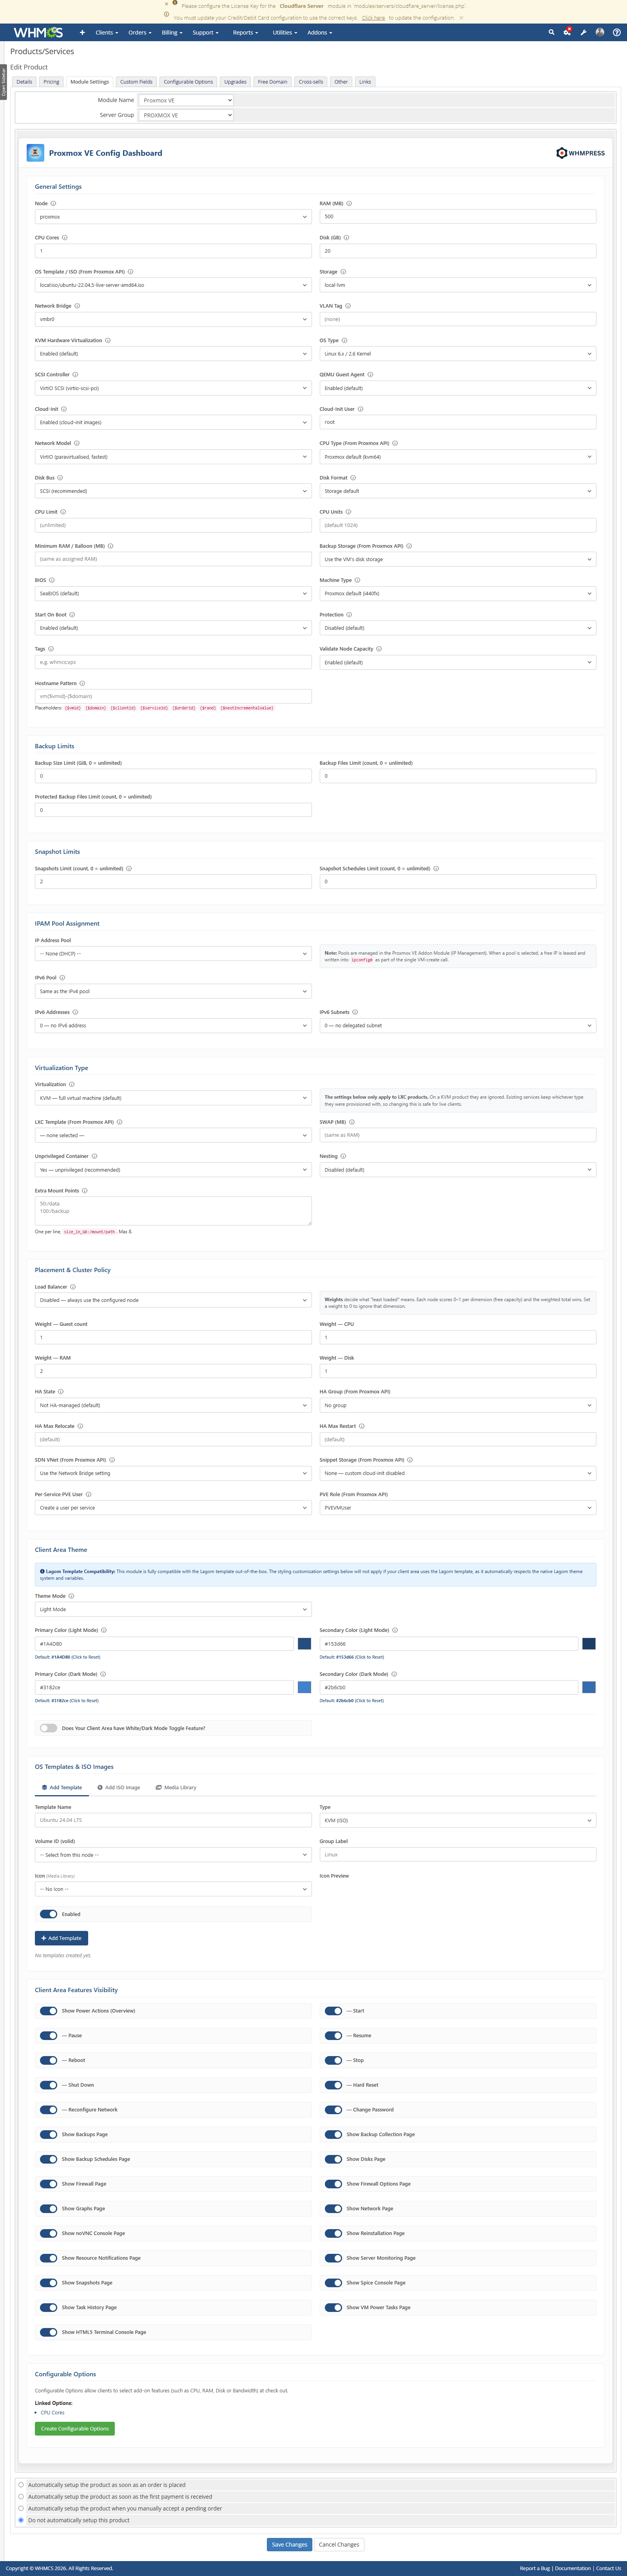Click Create Configurable Options button
This screenshot has height=2576, width=627.
[x=75, y=2428]
